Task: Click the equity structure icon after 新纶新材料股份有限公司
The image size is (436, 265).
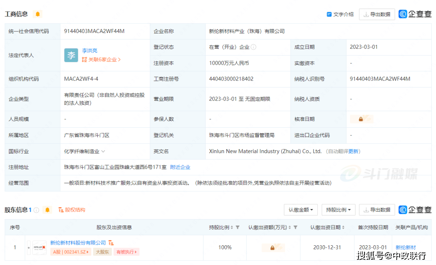Action: point(111,243)
